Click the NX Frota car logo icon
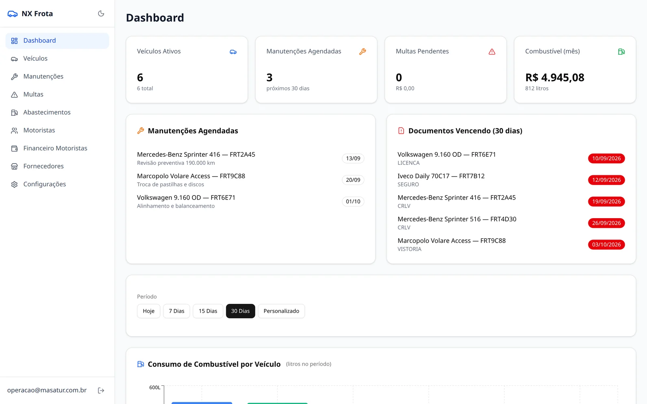This screenshot has width=647, height=404. tap(13, 14)
